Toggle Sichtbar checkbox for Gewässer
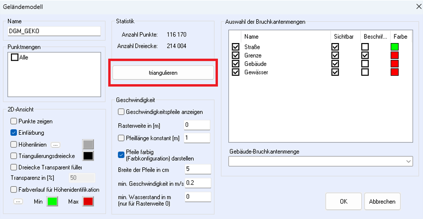The image size is (423, 219). pyautogui.click(x=336, y=72)
